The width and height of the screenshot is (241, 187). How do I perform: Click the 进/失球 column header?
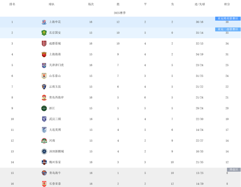[200, 4]
